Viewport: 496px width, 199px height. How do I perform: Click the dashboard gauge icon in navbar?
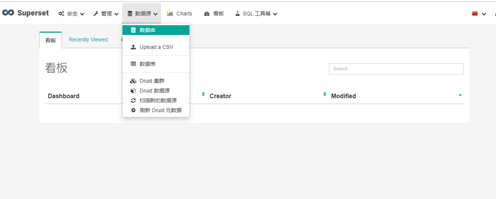pos(207,14)
